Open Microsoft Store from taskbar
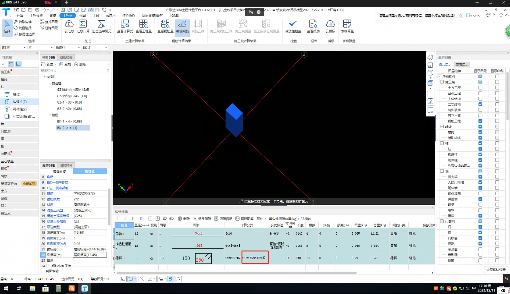This screenshot has height=294, width=510. pyautogui.click(x=45, y=288)
